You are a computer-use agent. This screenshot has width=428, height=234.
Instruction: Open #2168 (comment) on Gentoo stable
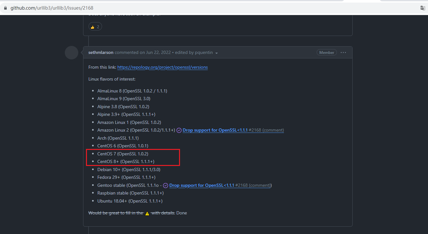tap(253, 186)
